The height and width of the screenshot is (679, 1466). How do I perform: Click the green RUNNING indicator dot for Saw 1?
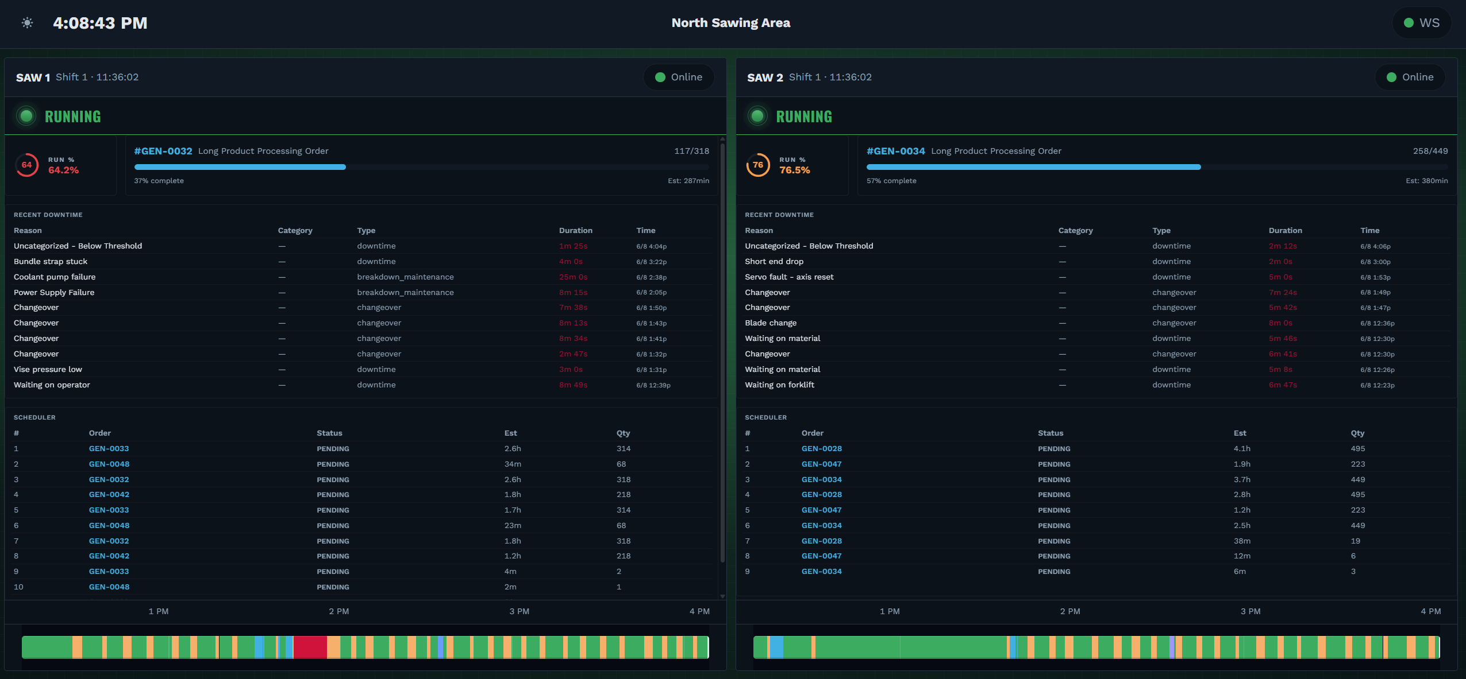pos(26,117)
